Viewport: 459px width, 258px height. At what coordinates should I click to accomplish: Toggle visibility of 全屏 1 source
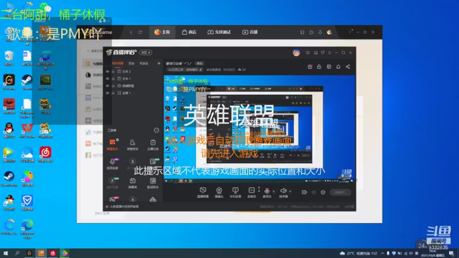pos(107,93)
